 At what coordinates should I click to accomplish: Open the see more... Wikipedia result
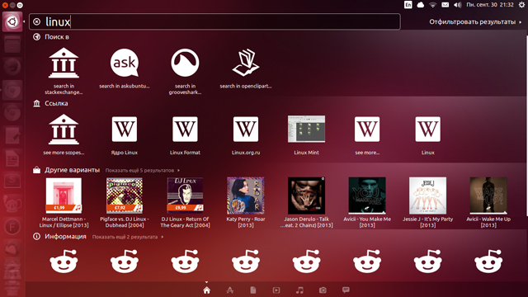point(367,130)
